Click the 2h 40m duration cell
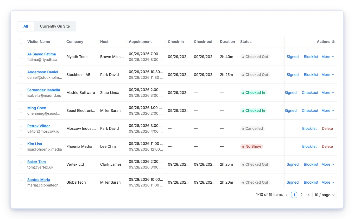The image size is (354, 219). (x=226, y=57)
